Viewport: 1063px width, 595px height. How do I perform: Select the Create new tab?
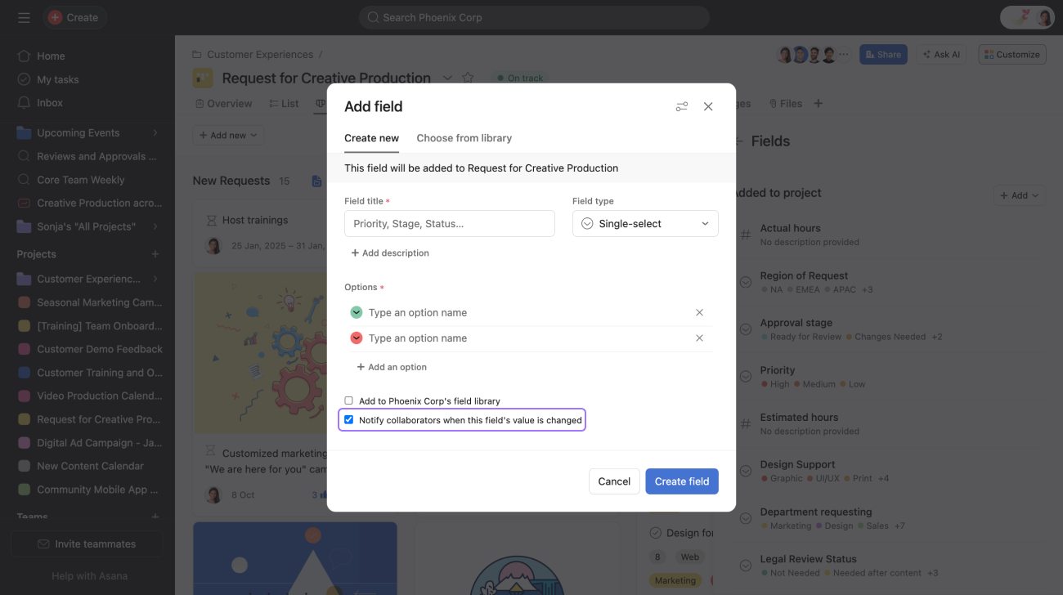coord(371,138)
